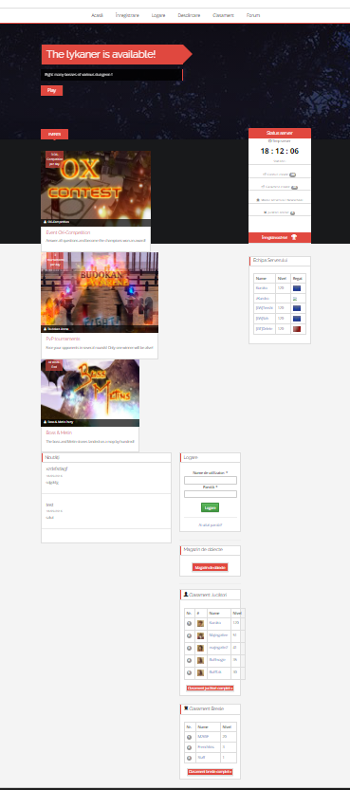Viewport: 350px width, 790px height.
Task: Click the red Play button
Action: (51, 91)
